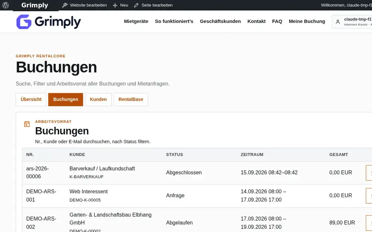Screen dimensions: 372x232
Task: Open the RentalBase tab
Action: [x=131, y=99]
